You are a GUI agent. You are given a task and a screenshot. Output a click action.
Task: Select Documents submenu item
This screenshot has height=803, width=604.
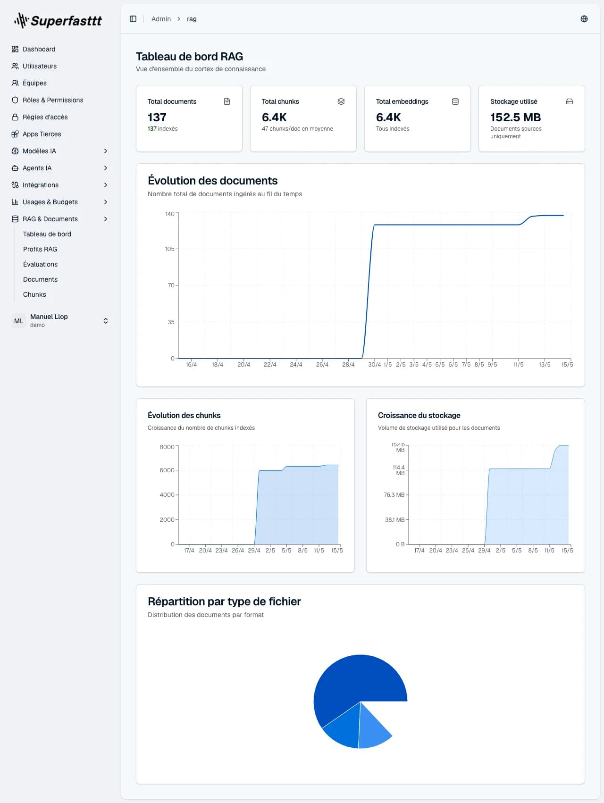pyautogui.click(x=41, y=279)
